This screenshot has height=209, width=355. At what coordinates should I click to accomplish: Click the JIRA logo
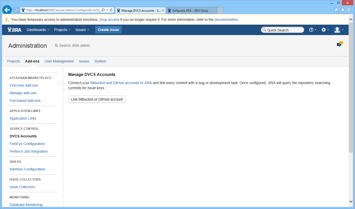click(14, 30)
